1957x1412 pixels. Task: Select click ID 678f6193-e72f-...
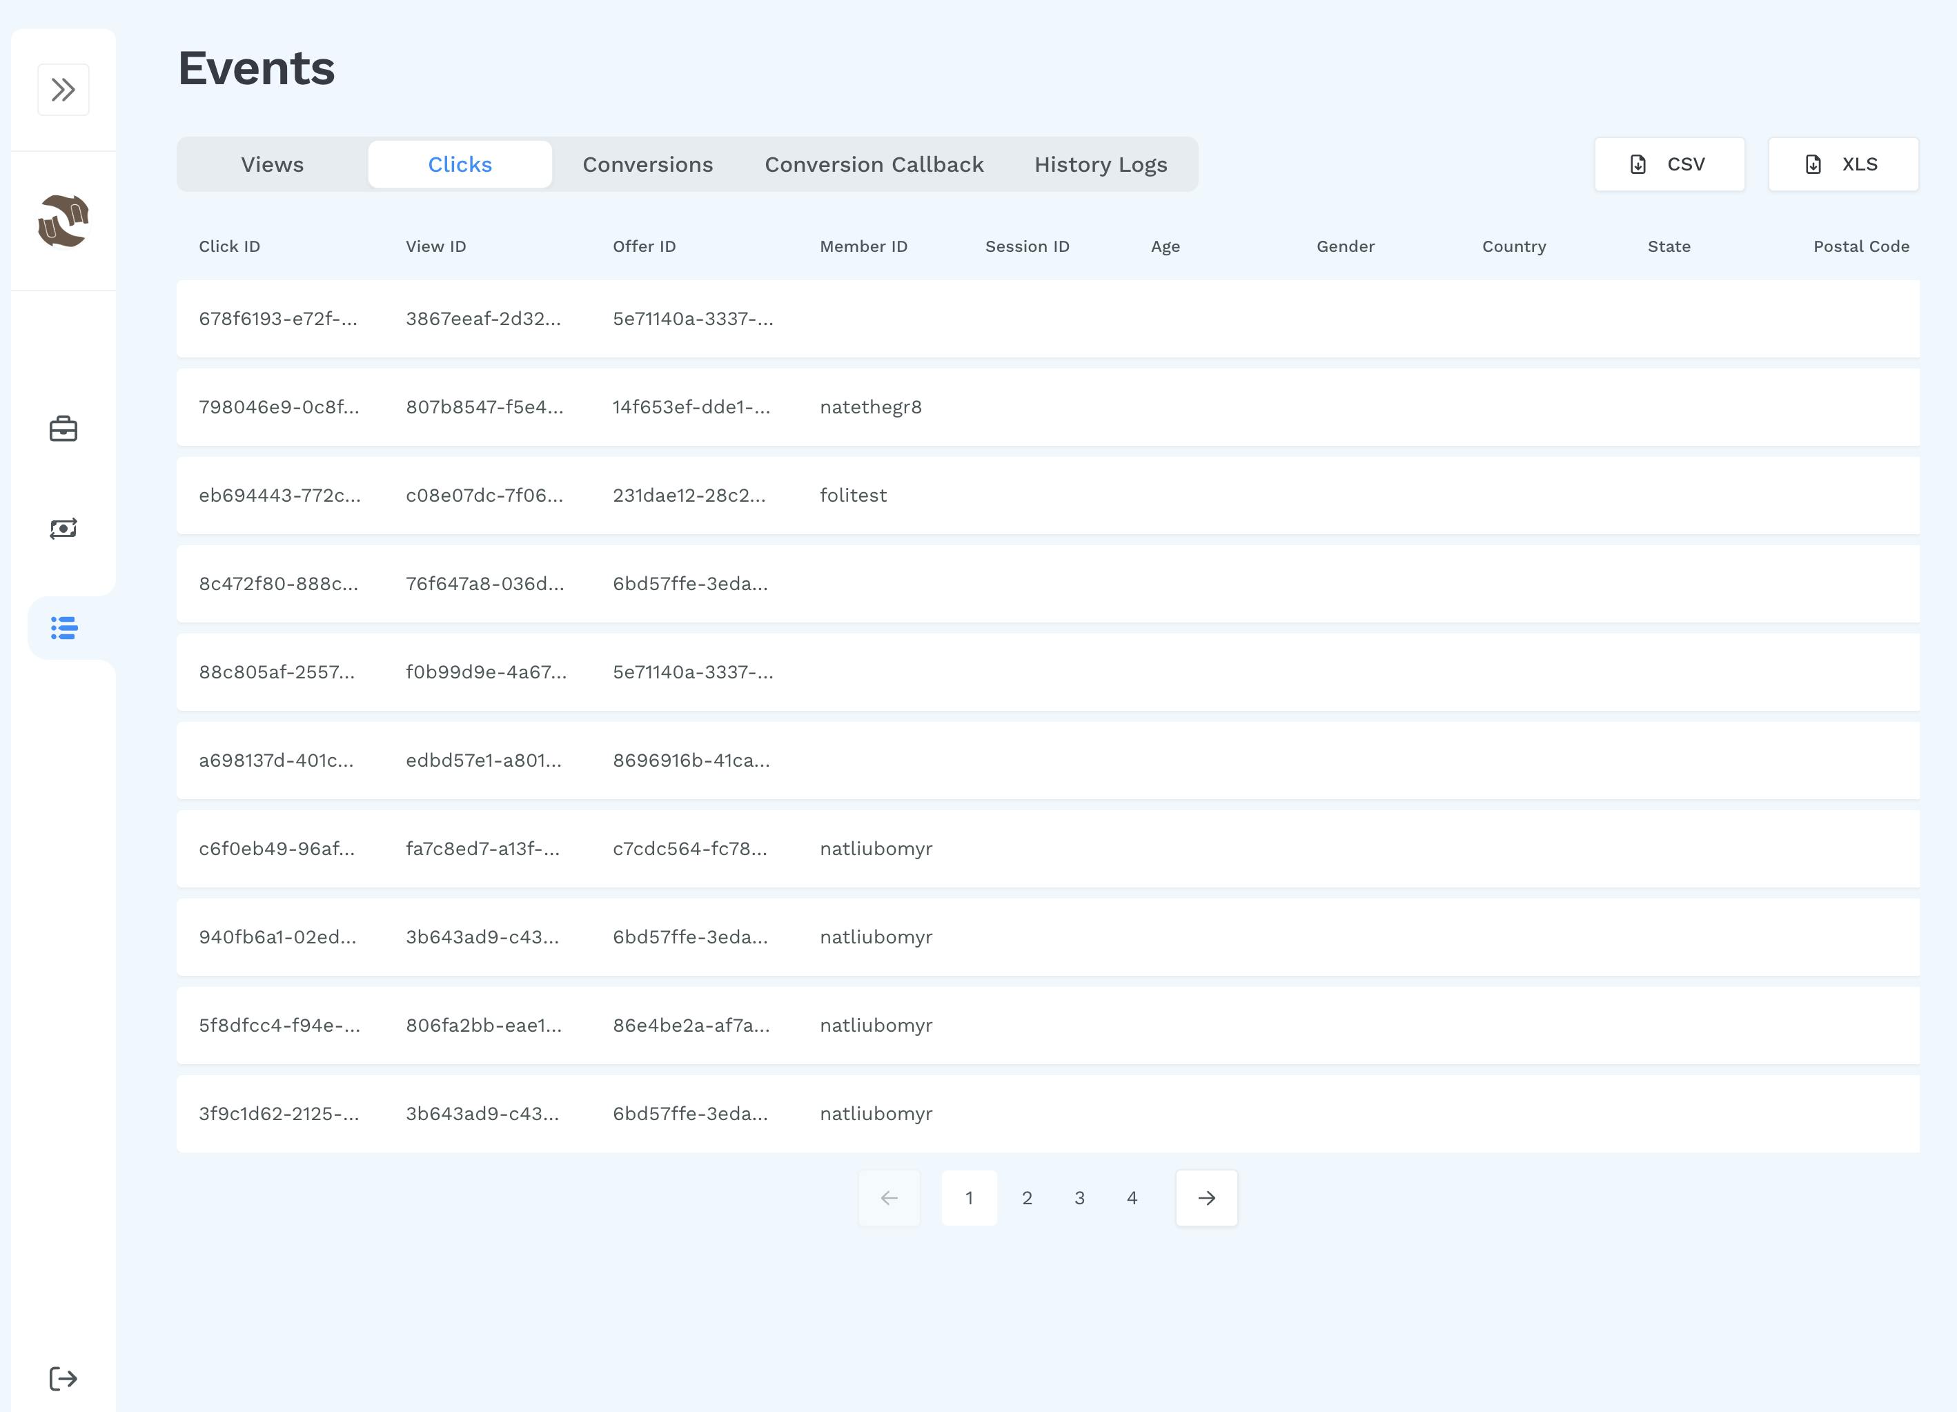[x=278, y=318]
